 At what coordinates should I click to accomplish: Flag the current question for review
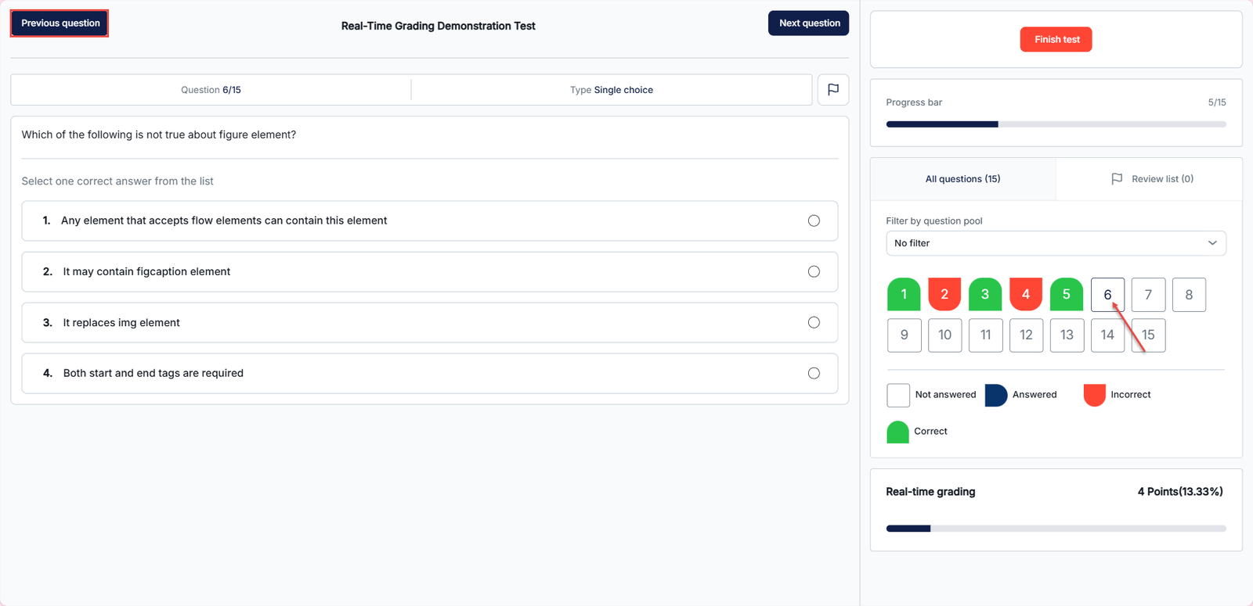click(x=832, y=90)
